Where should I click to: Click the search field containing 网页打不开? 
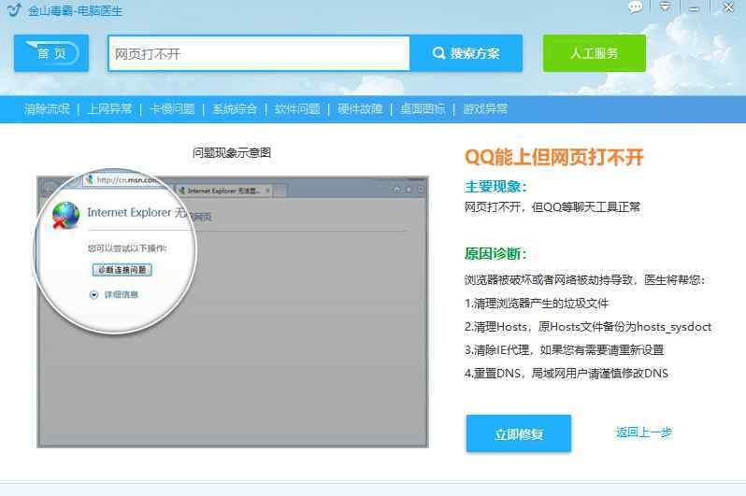click(259, 53)
